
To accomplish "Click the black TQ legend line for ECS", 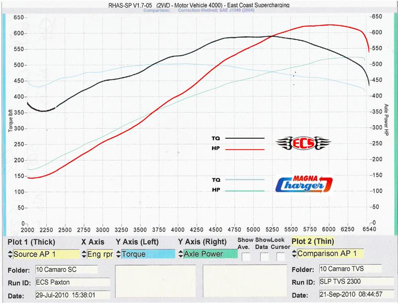I will [x=245, y=138].
